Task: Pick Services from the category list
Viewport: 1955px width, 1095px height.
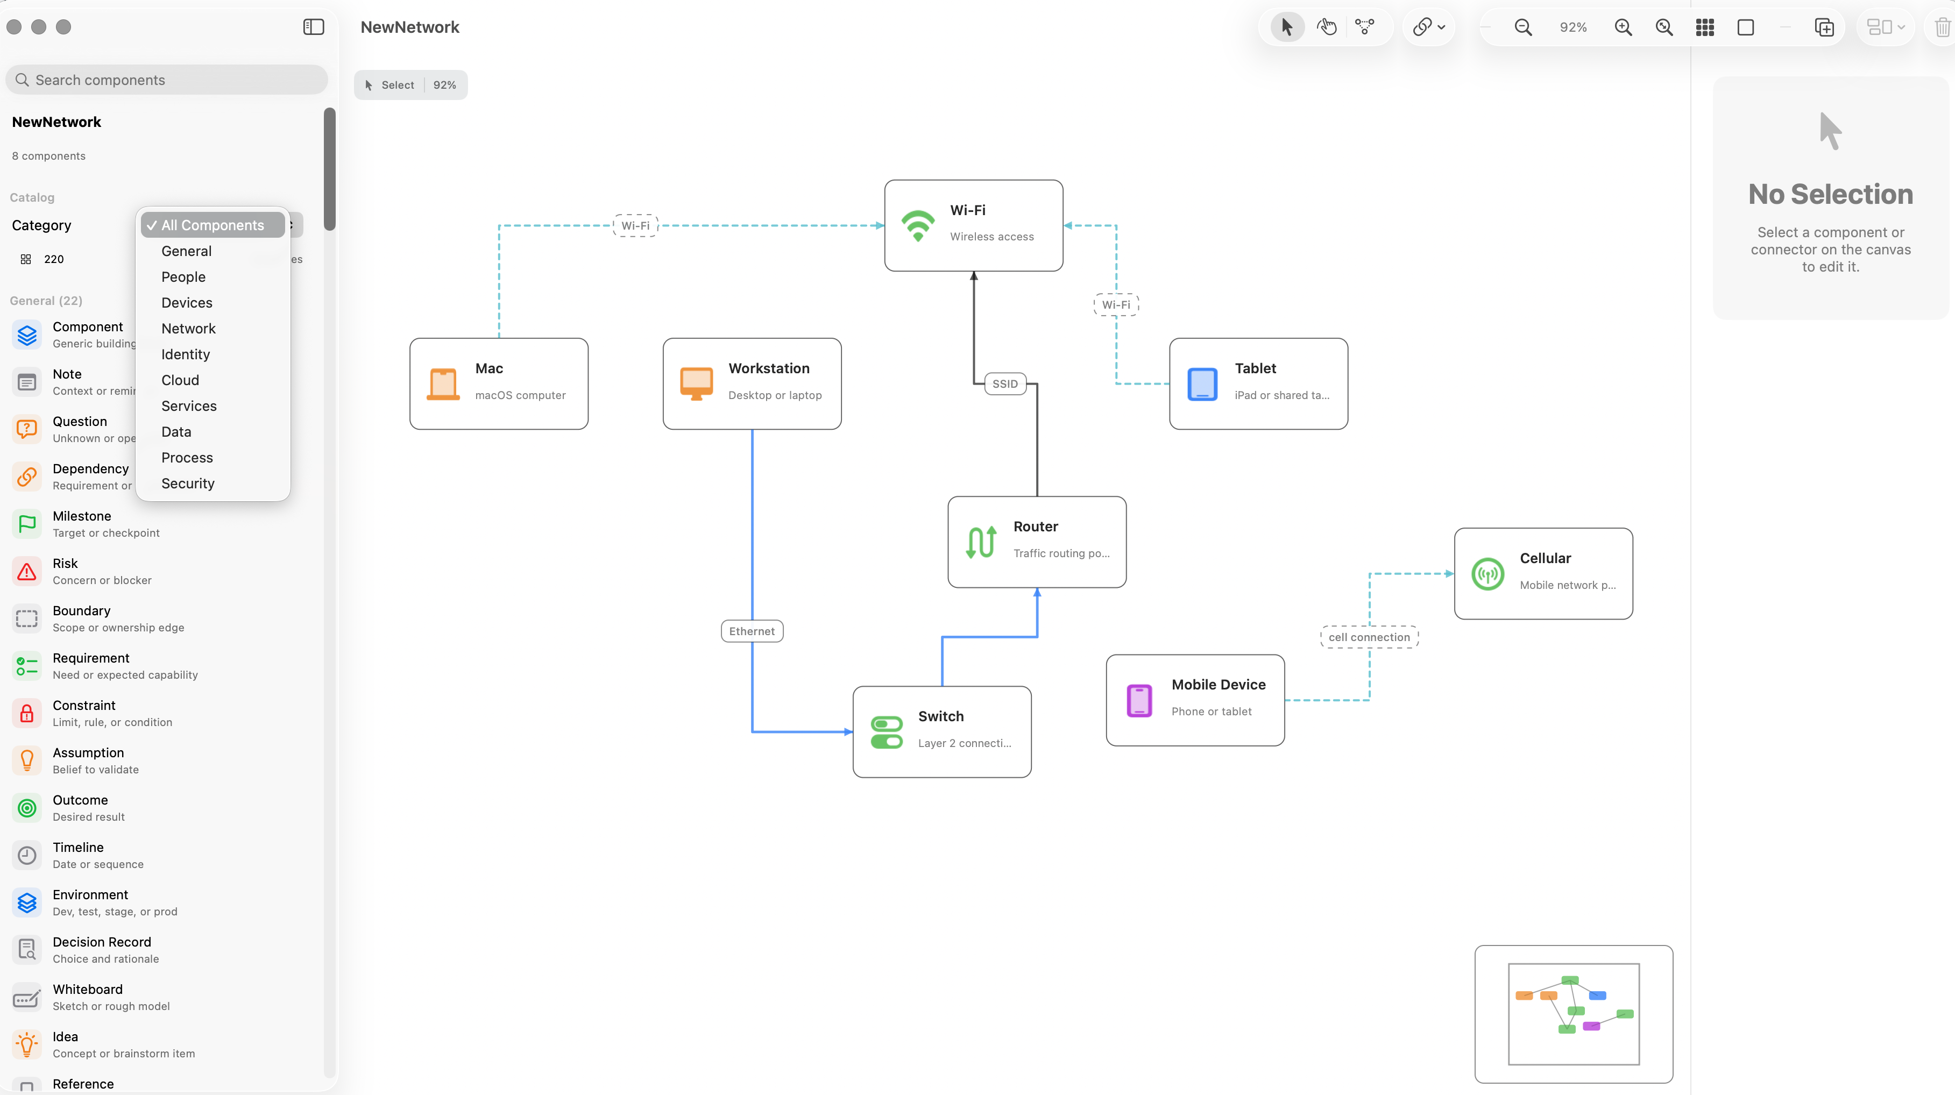Action: point(212,406)
